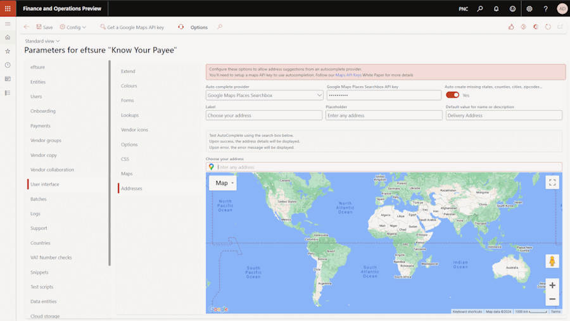Select the Addresses tab
Viewport: 570px width, 321px height.
(132, 188)
